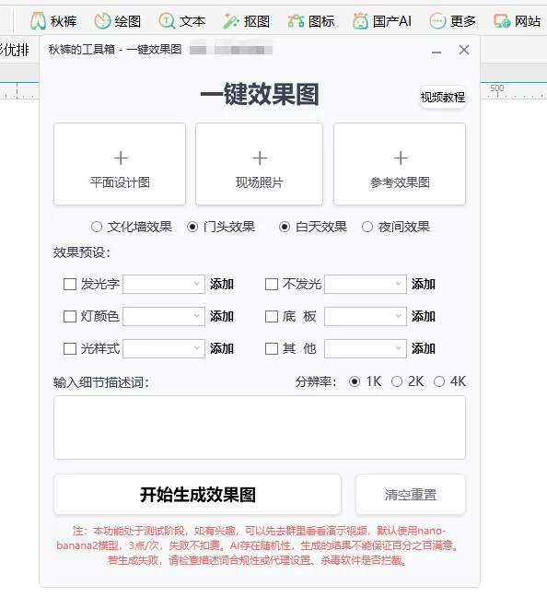Click 添加 next to 不发光 dropdown
The width and height of the screenshot is (547, 609).
click(x=424, y=285)
